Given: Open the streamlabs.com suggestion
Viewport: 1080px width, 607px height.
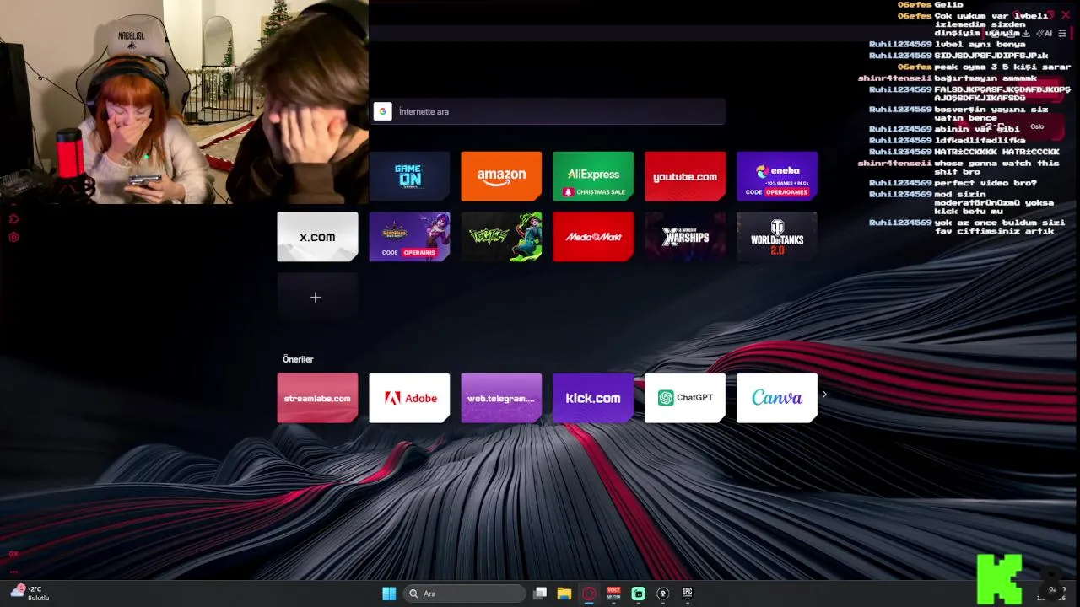Looking at the screenshot, I should click(317, 398).
